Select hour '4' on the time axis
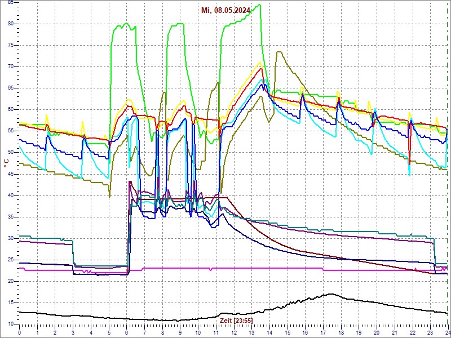 (91, 332)
